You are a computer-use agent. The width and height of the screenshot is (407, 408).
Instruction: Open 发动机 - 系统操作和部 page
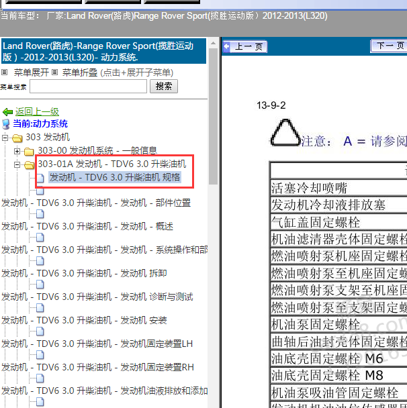coord(104,250)
